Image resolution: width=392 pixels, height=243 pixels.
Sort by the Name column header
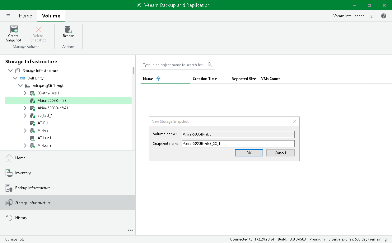[x=148, y=79]
